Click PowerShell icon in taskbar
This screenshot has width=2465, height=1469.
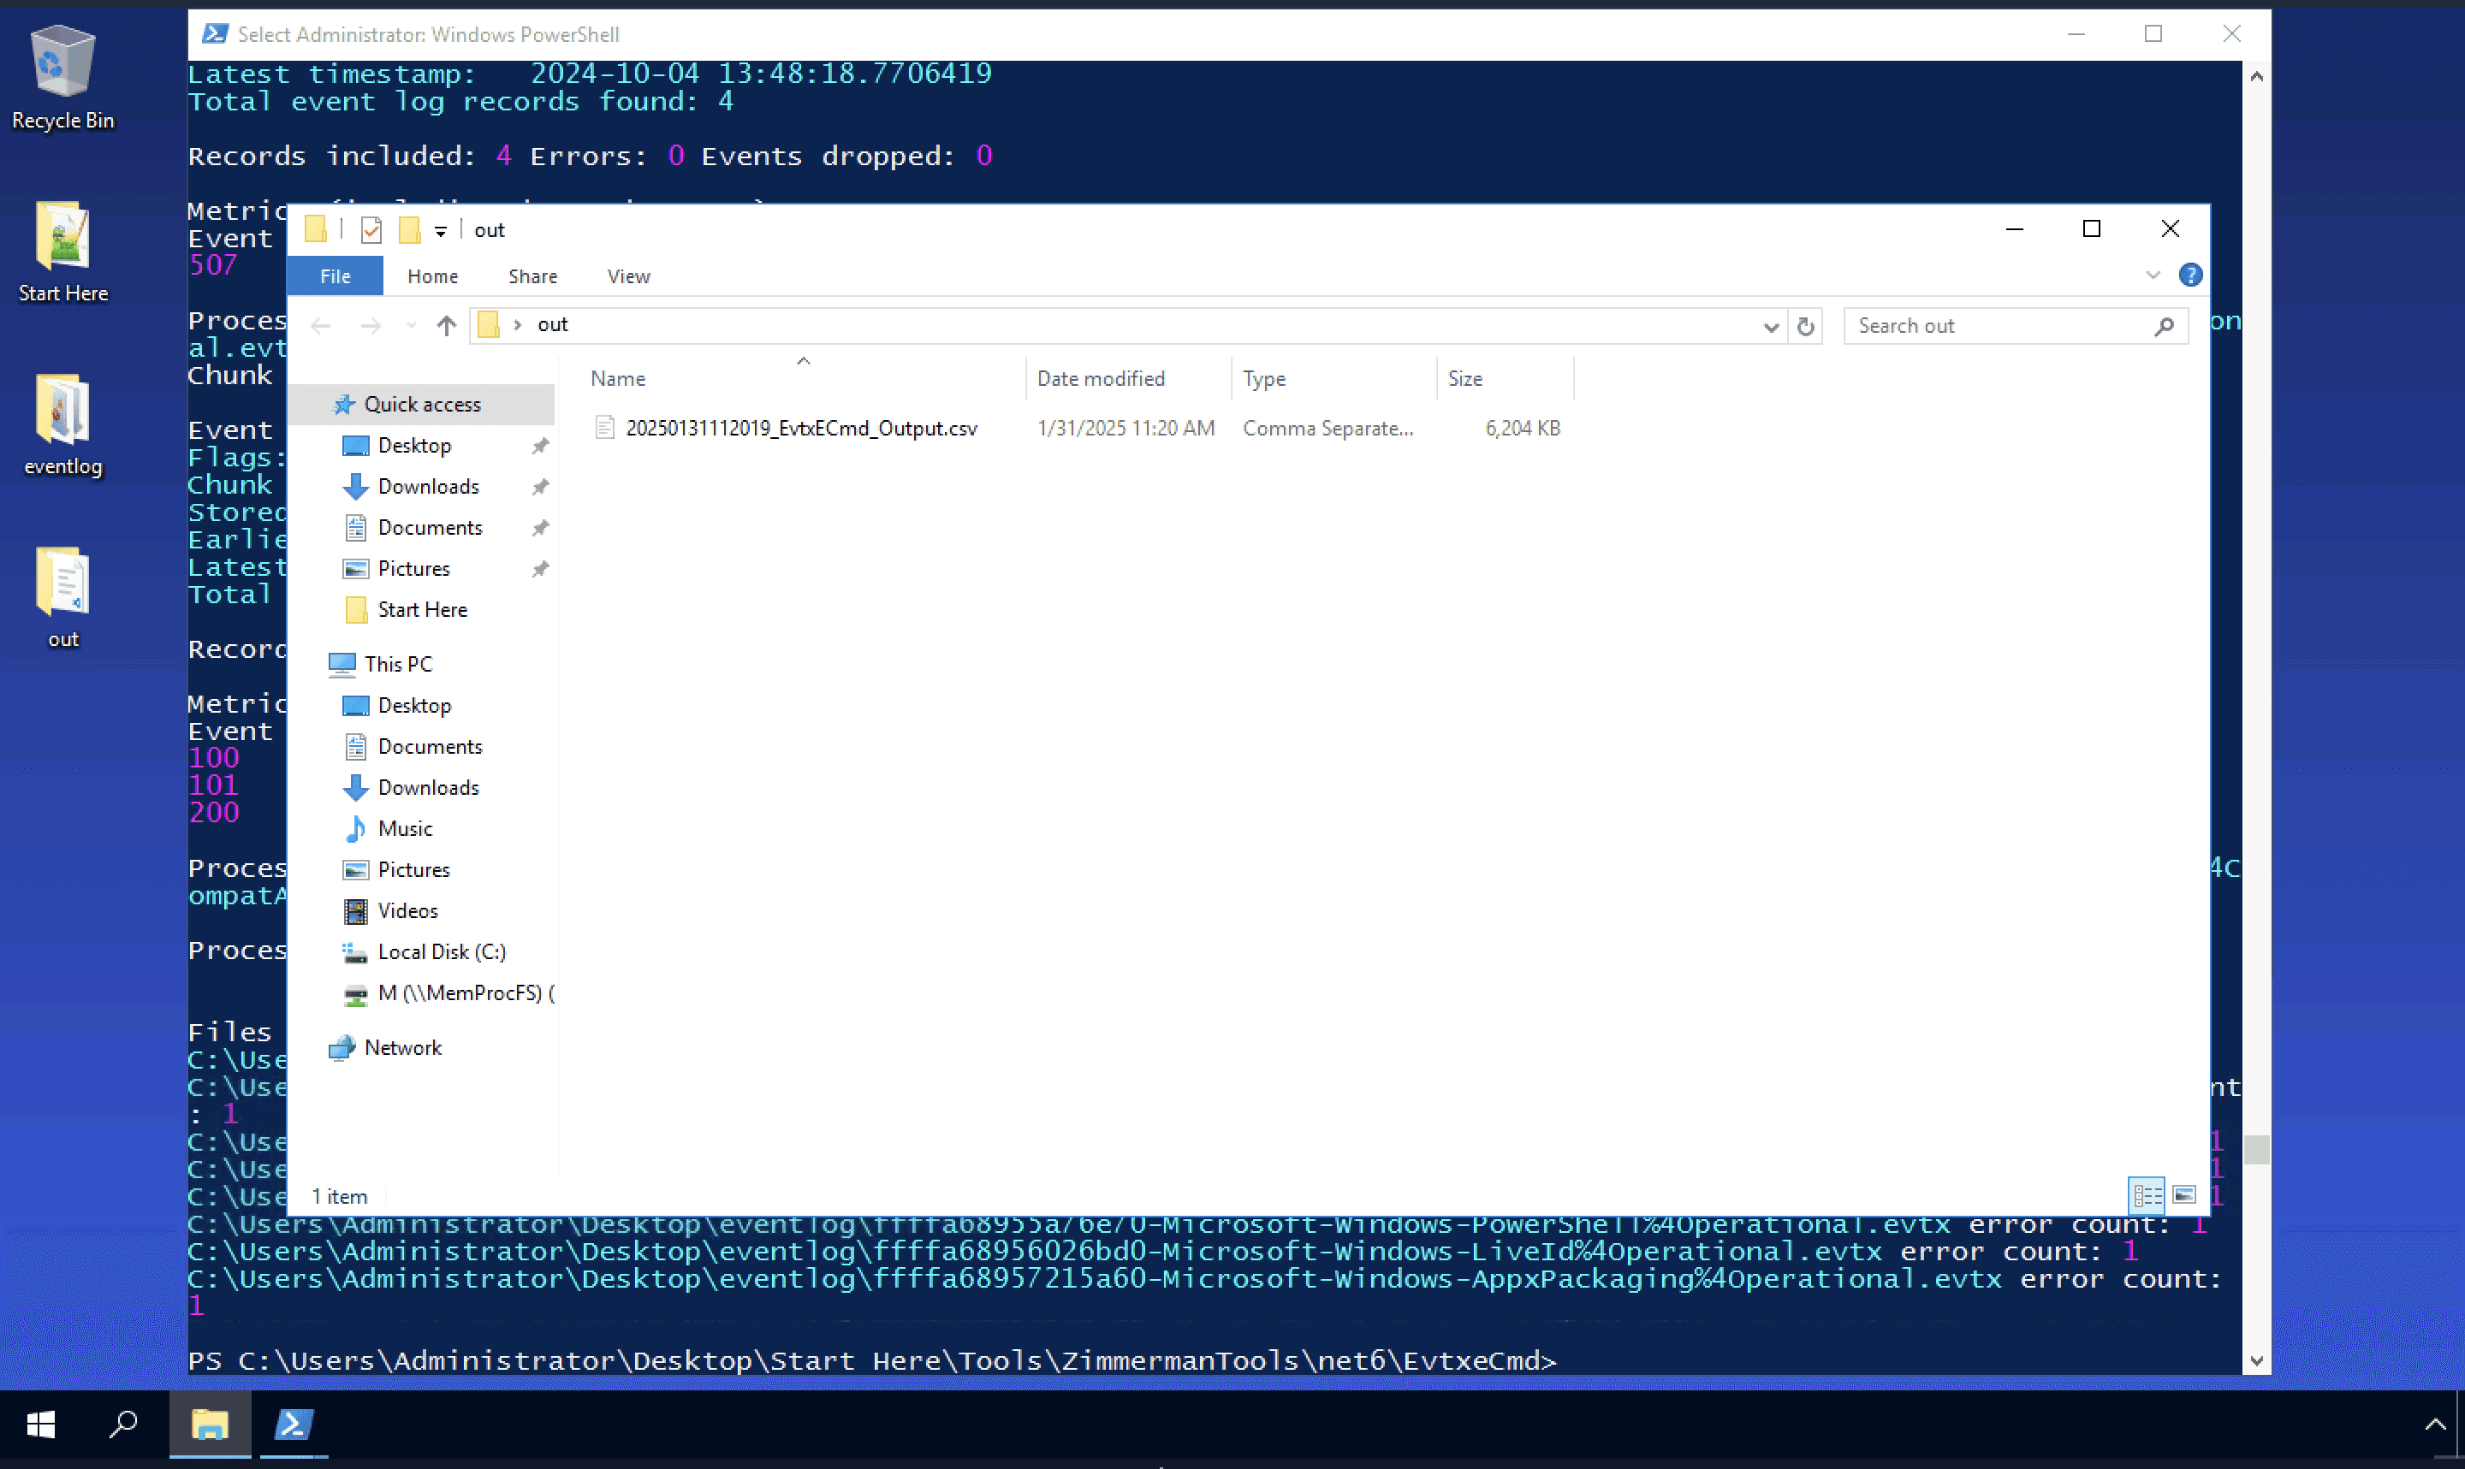[x=293, y=1425]
